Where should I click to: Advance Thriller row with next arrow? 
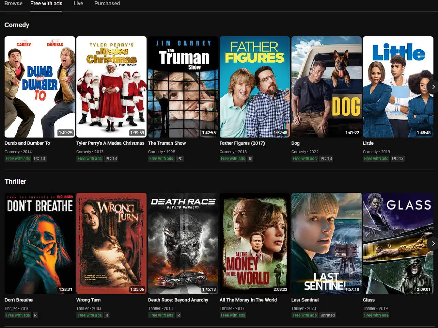click(433, 243)
